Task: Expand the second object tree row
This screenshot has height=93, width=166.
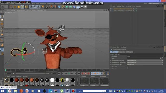Action: pyautogui.click(x=111, y=11)
